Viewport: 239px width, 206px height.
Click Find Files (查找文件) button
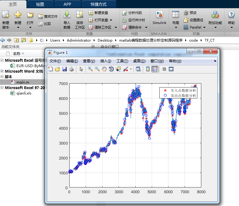click(x=48, y=16)
